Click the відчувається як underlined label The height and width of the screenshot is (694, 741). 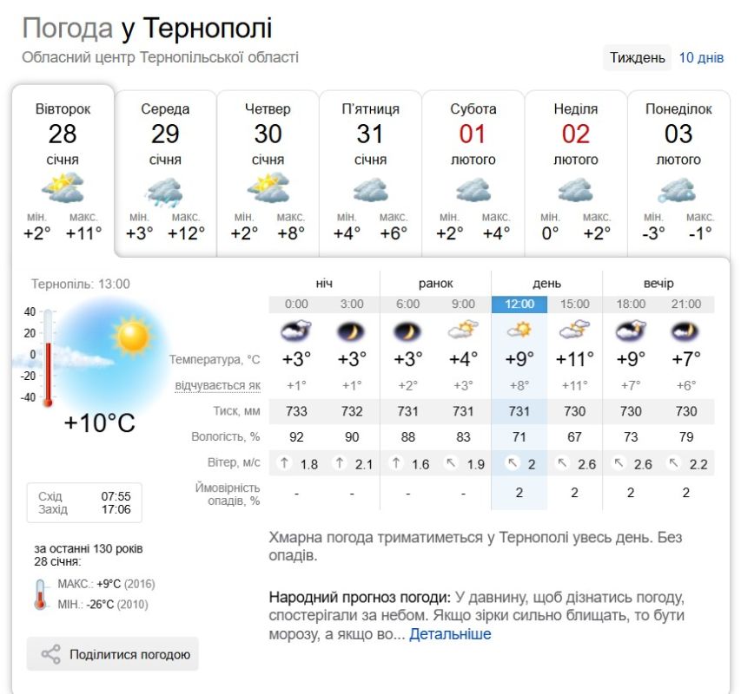(217, 385)
